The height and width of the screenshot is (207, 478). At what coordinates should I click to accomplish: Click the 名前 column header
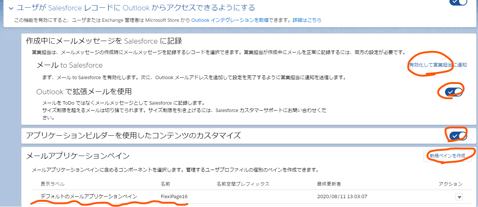pos(165,184)
